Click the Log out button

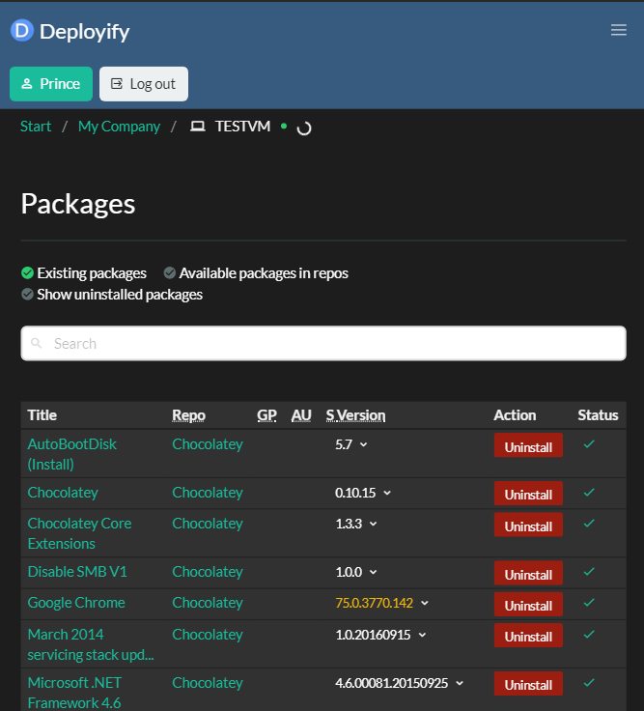(144, 84)
